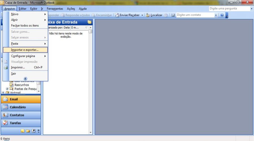Open the Ajuda menu
This screenshot has width=254, height=141.
pyautogui.click(x=83, y=8)
